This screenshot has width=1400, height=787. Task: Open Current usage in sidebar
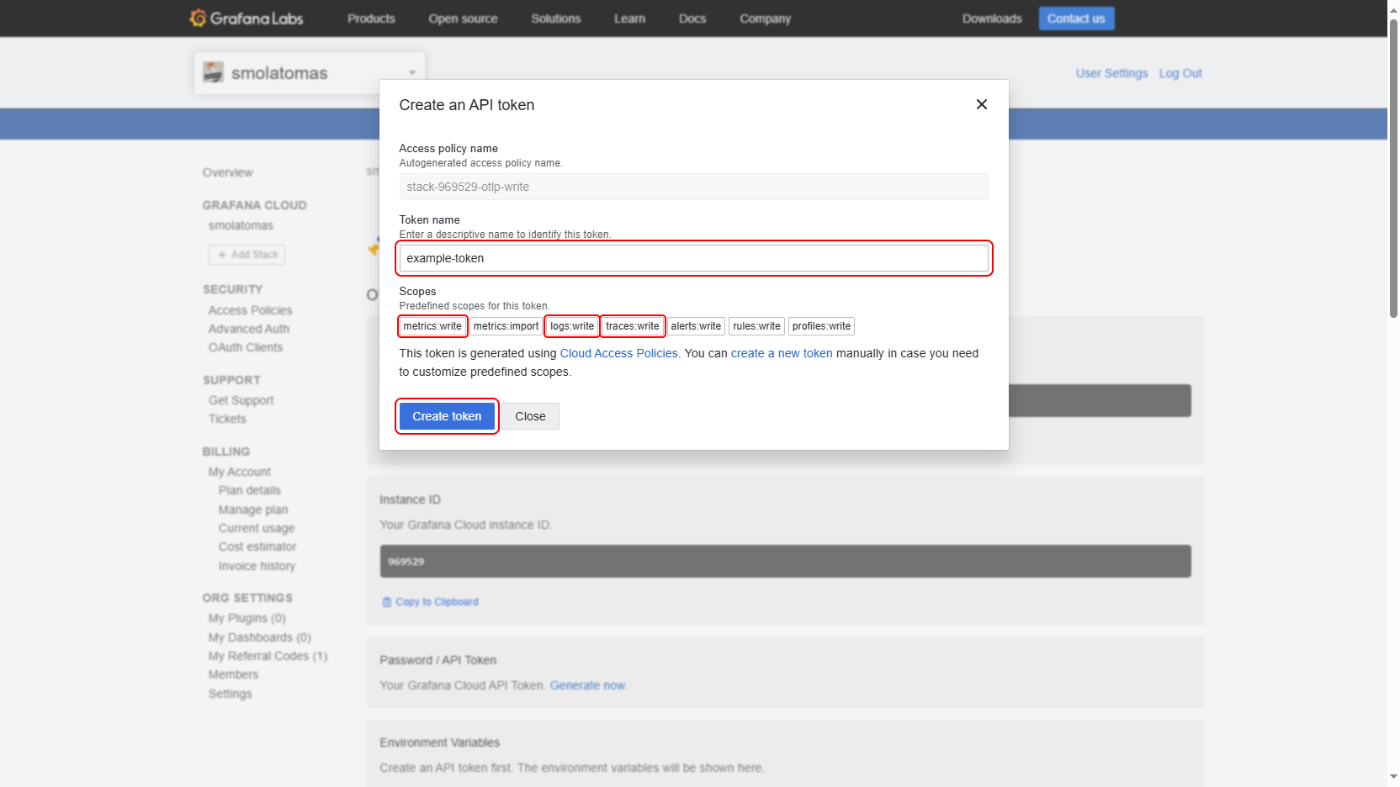coord(257,528)
